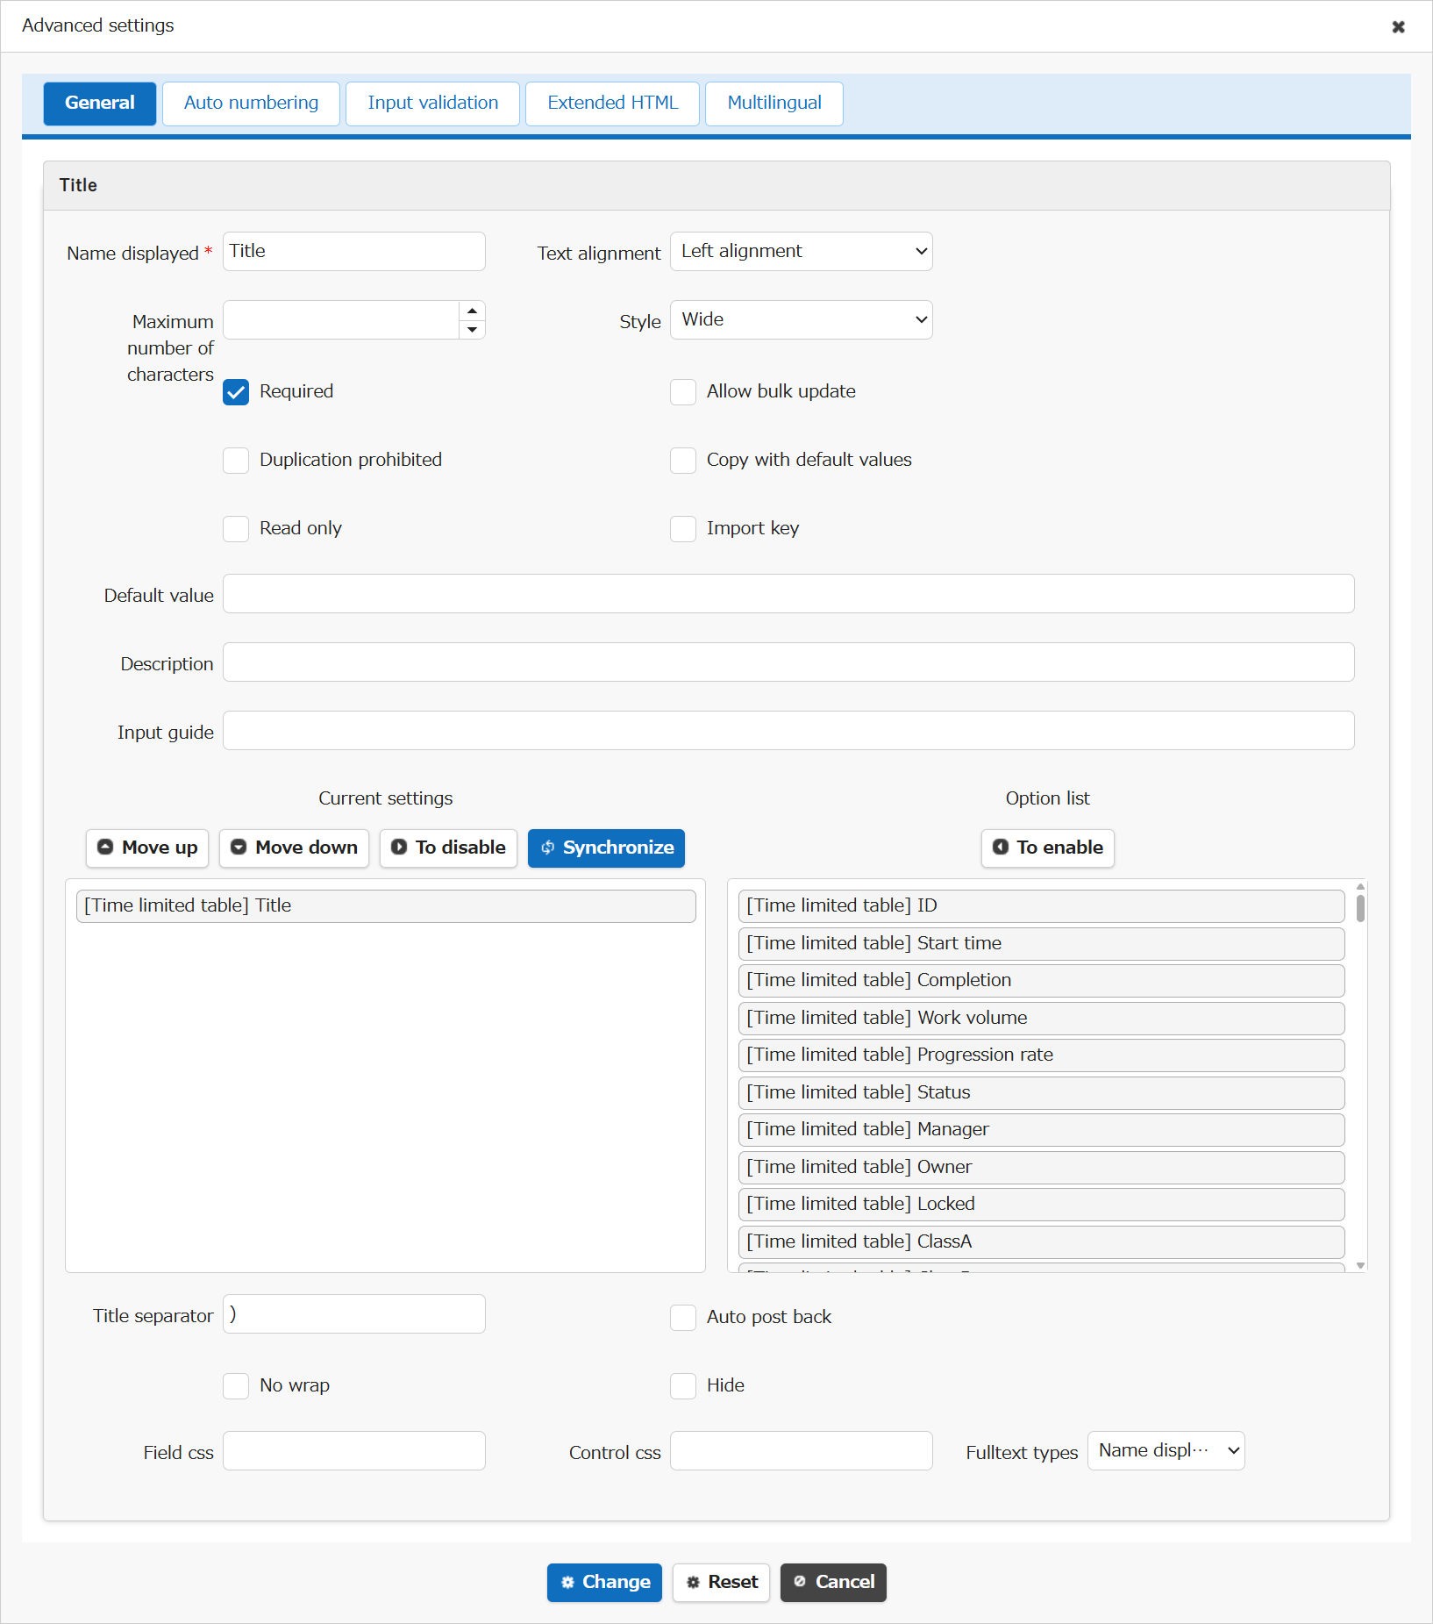Open the Input validation tab

click(x=432, y=104)
